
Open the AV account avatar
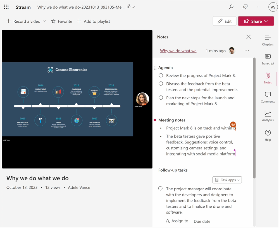[x=273, y=7]
